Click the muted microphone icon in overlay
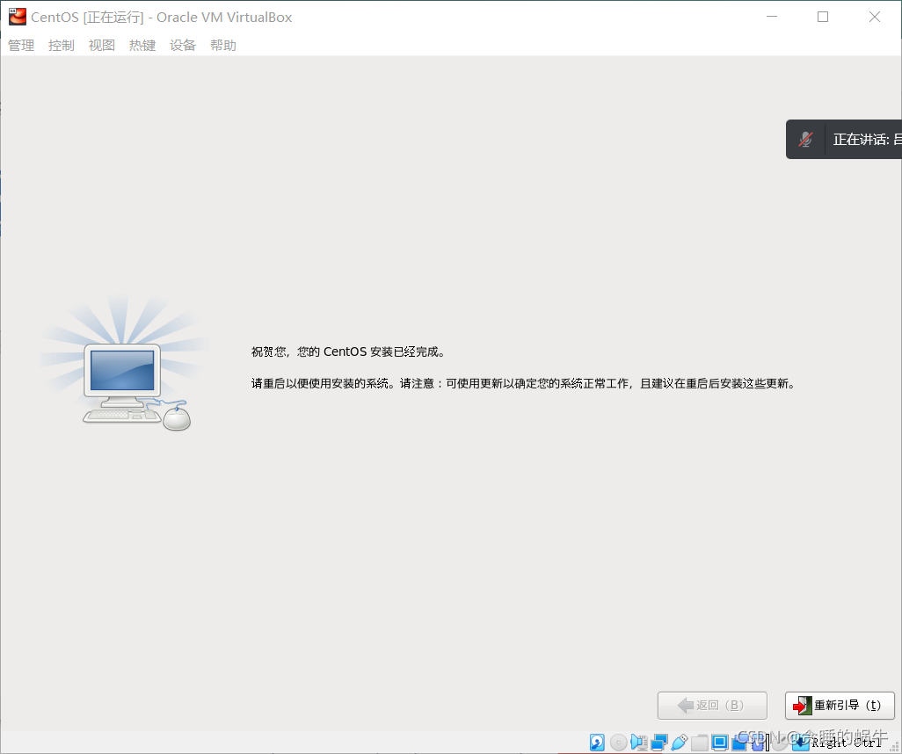This screenshot has height=754, width=902. pos(806,139)
